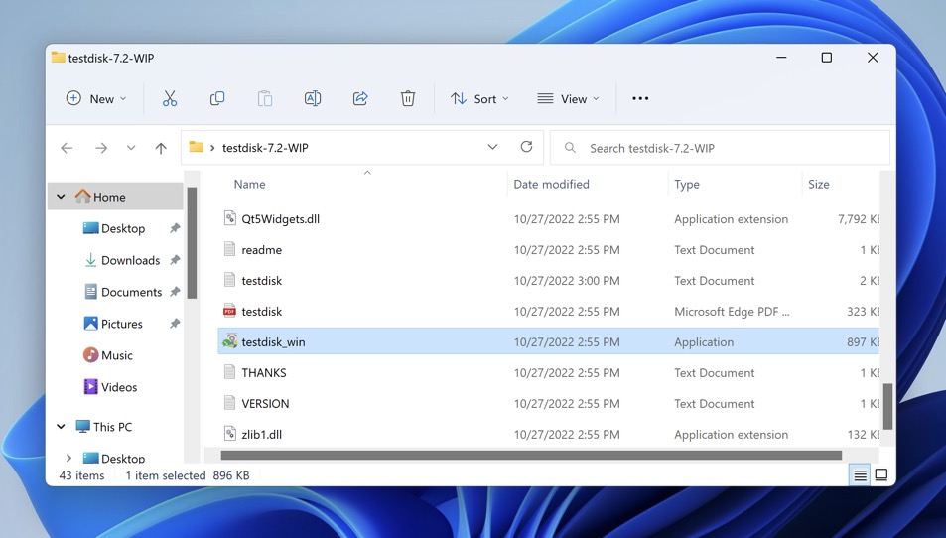
Task: Collapse the This PC tree node
Action: click(x=62, y=427)
